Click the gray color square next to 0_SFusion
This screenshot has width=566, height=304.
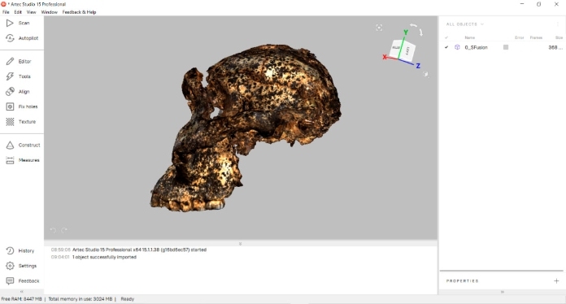[x=506, y=47]
